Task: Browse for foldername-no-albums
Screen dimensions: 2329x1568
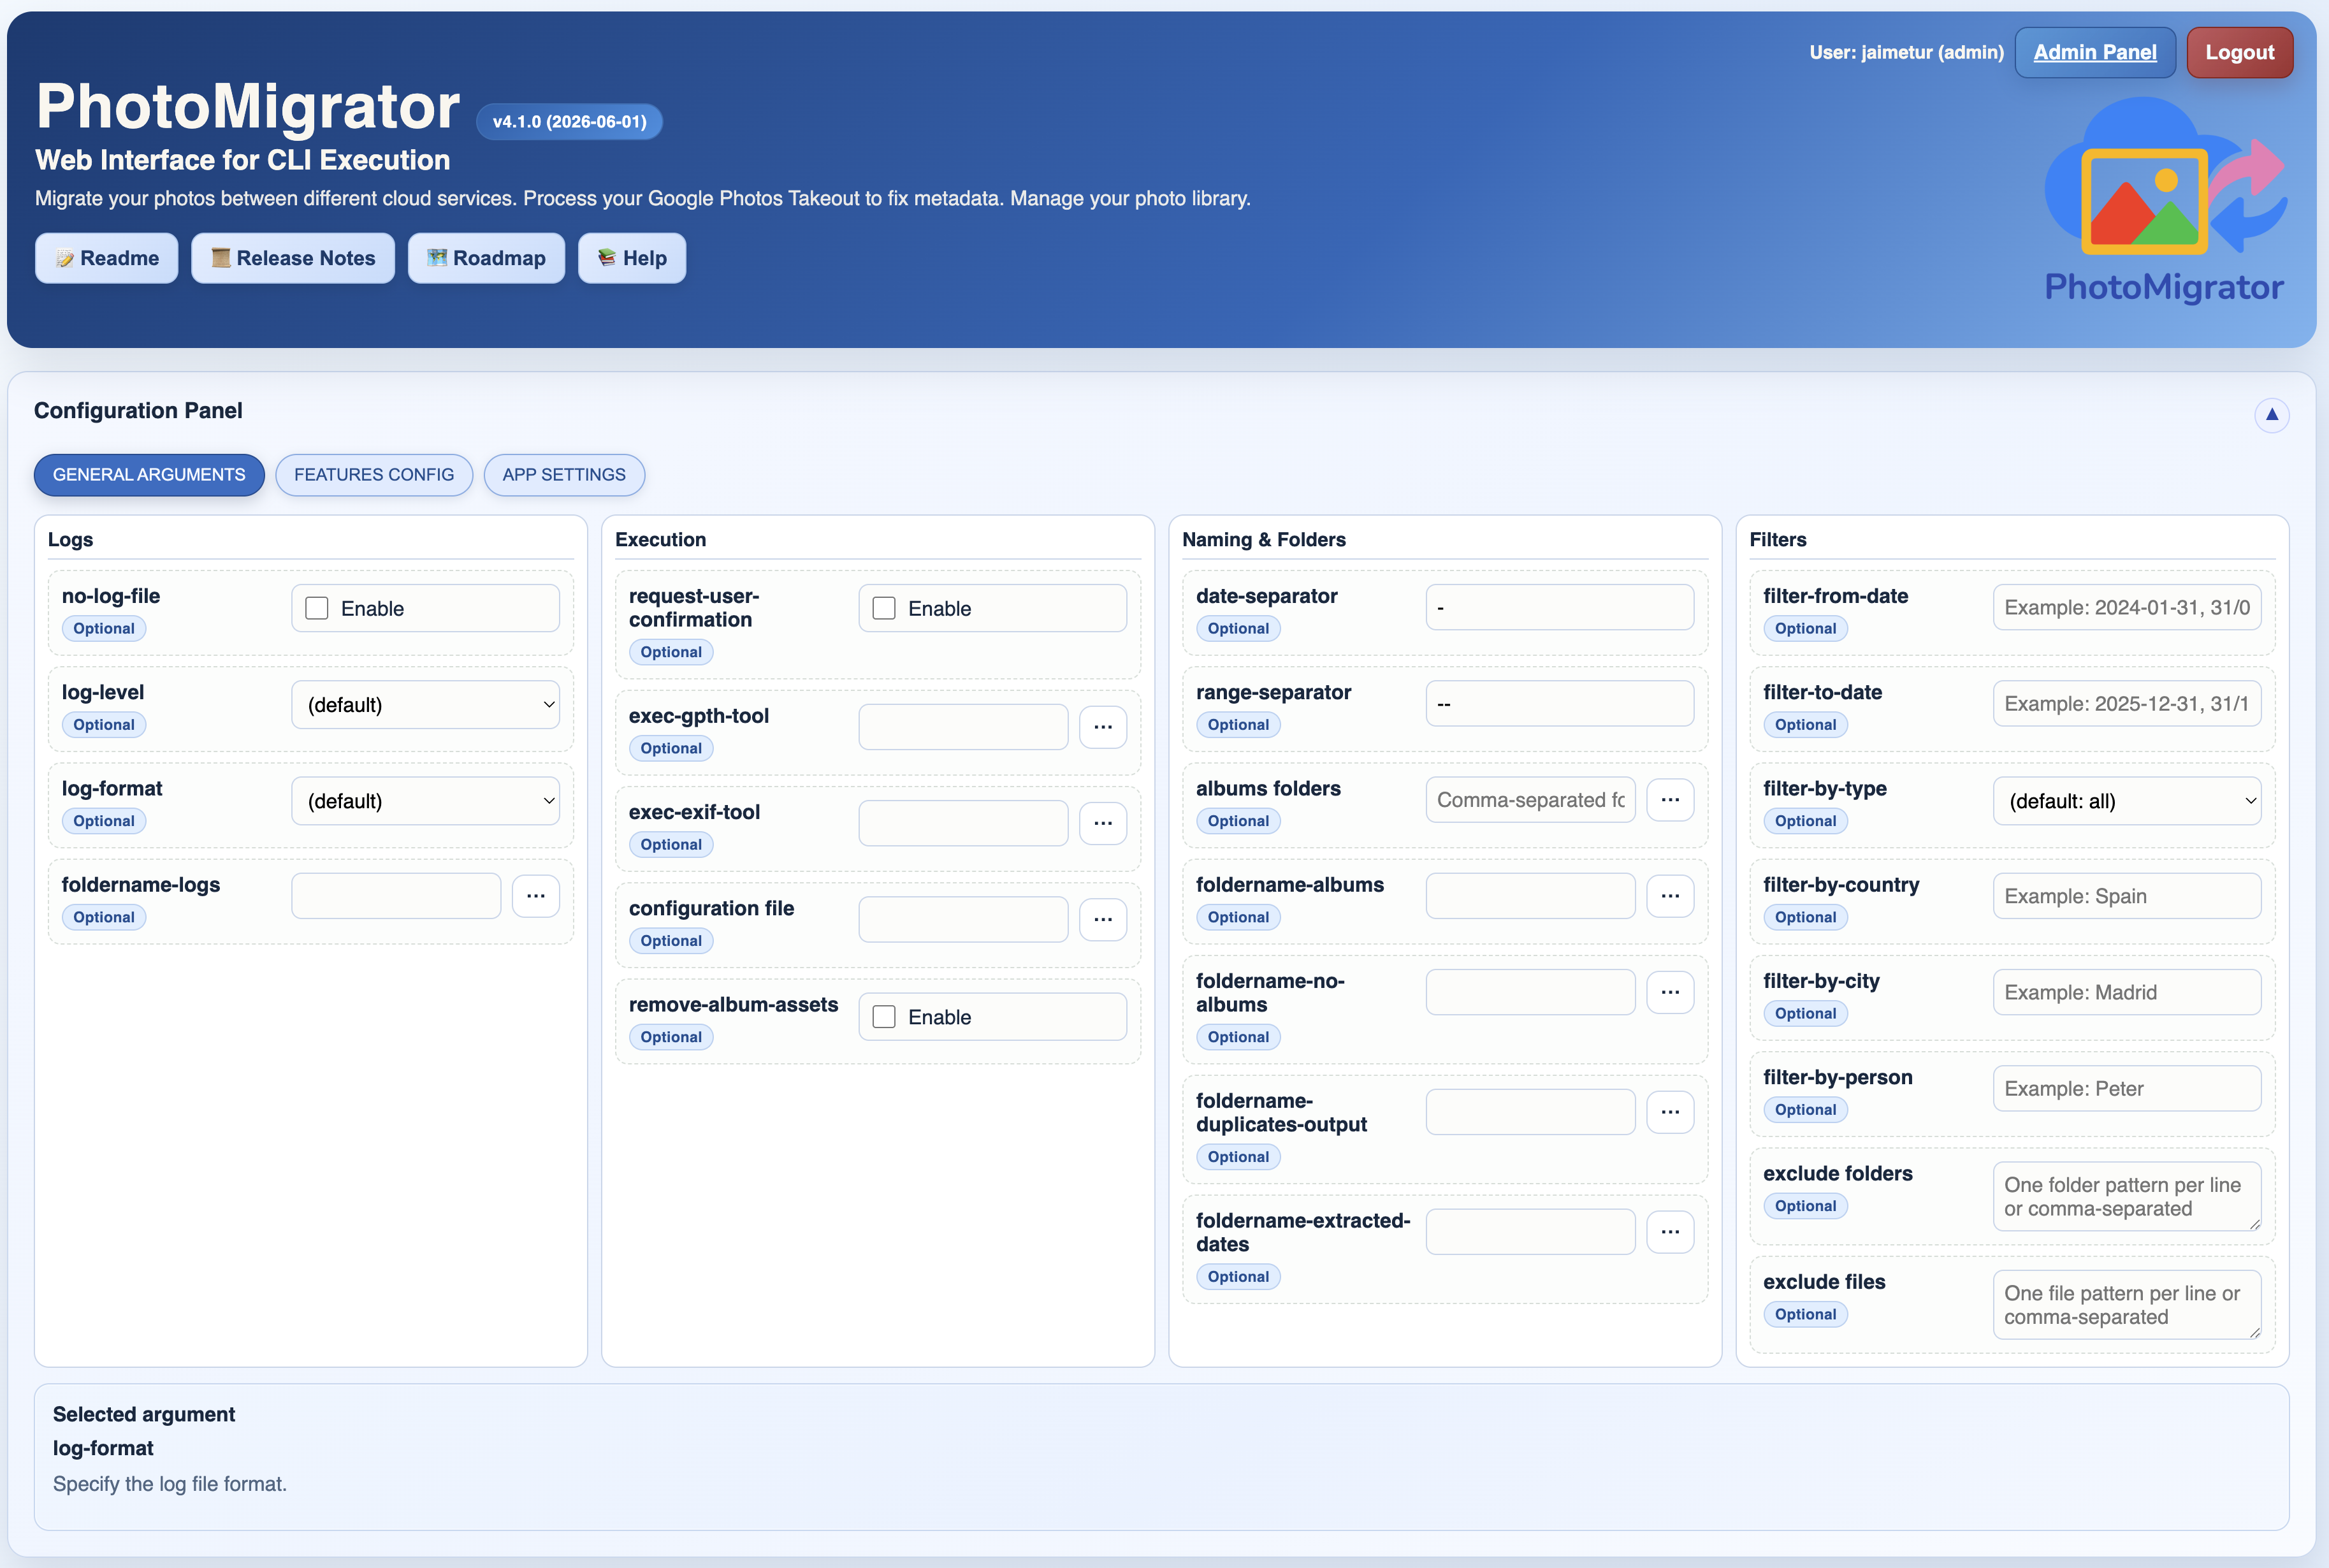Action: 1670,992
